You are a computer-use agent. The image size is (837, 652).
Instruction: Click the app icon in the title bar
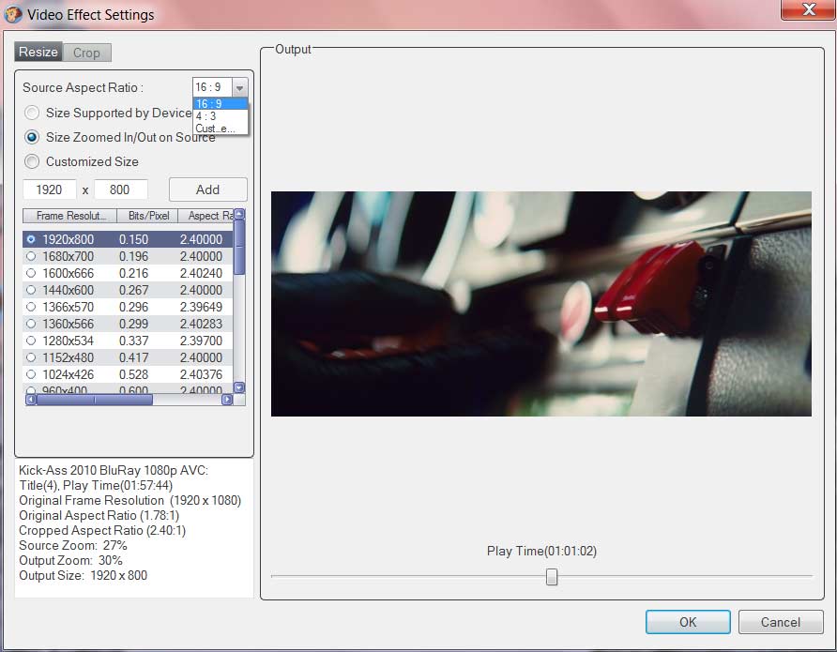pos(13,14)
